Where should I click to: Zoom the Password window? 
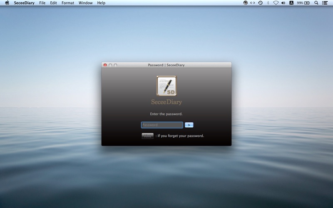pos(116,65)
